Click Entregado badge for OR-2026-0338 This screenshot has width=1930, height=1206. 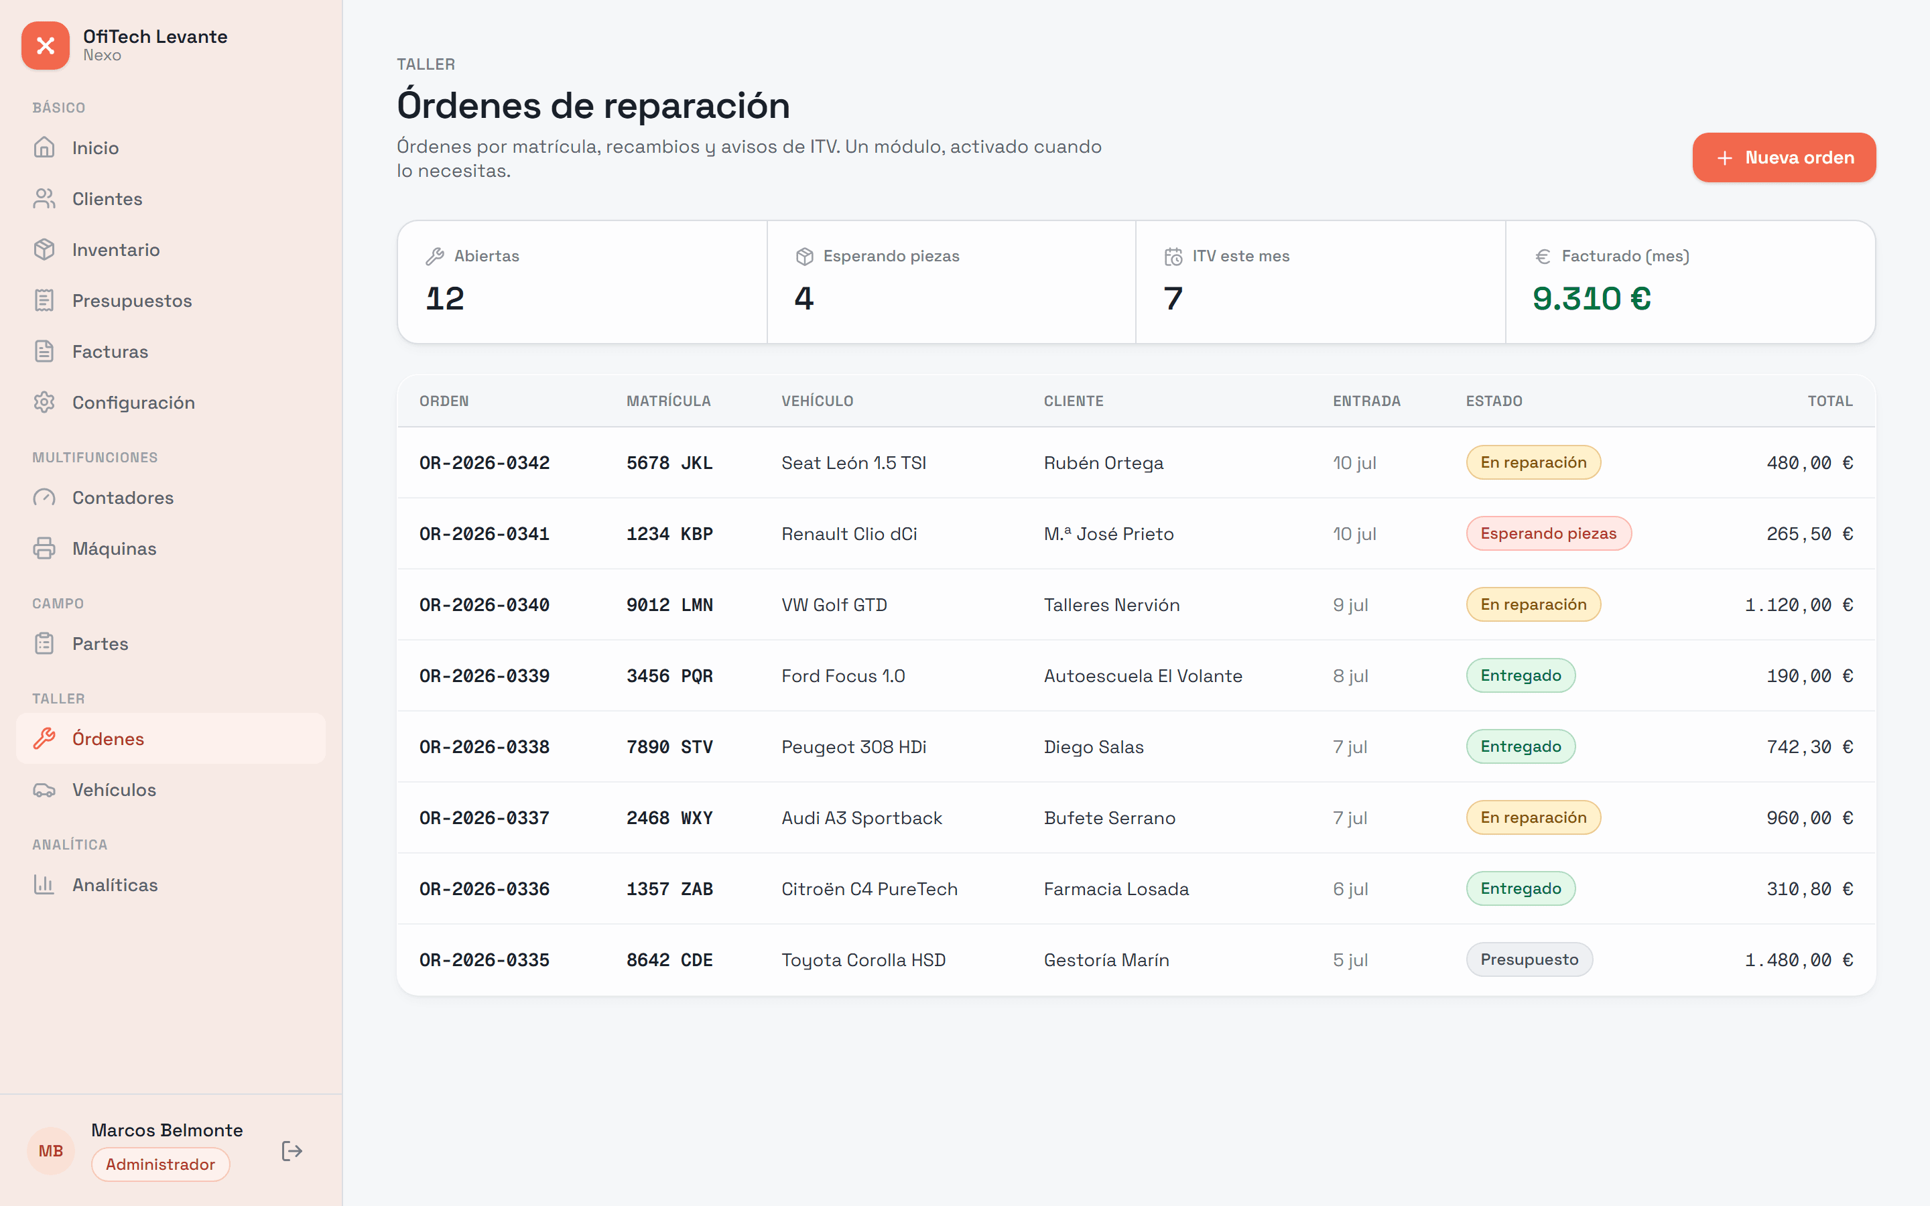pyautogui.click(x=1520, y=746)
